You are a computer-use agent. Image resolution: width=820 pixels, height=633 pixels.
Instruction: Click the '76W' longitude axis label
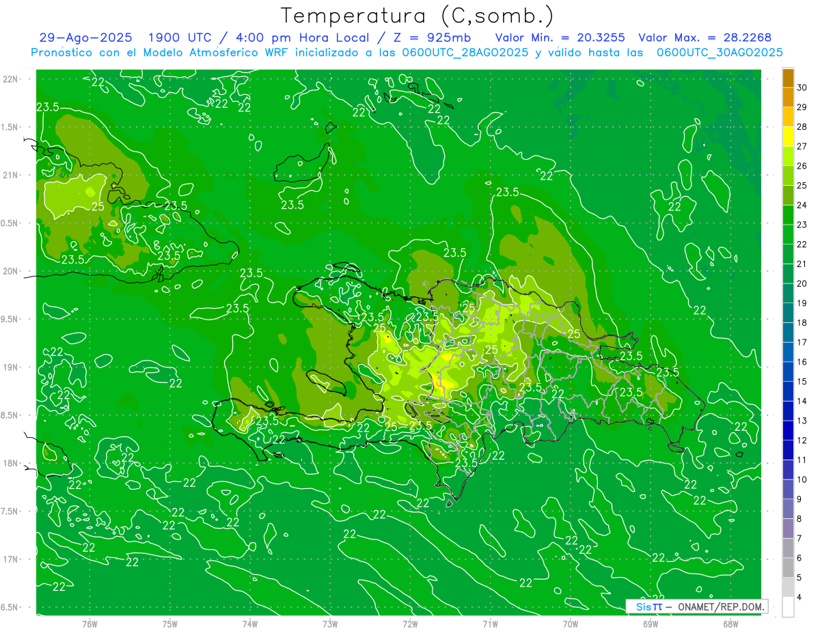point(90,624)
